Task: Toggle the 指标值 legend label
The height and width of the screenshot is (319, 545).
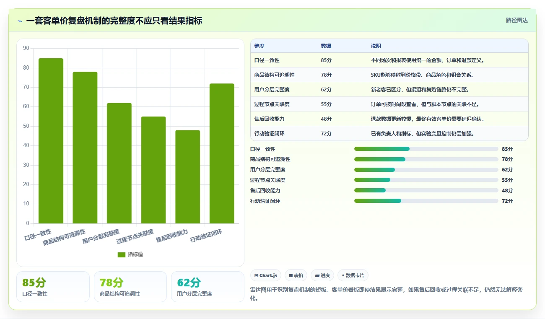Action: pos(135,254)
